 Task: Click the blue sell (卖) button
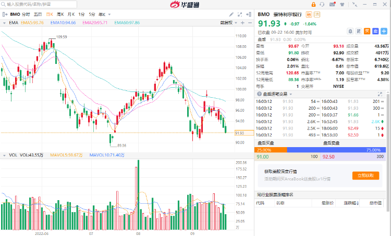[375, 31]
